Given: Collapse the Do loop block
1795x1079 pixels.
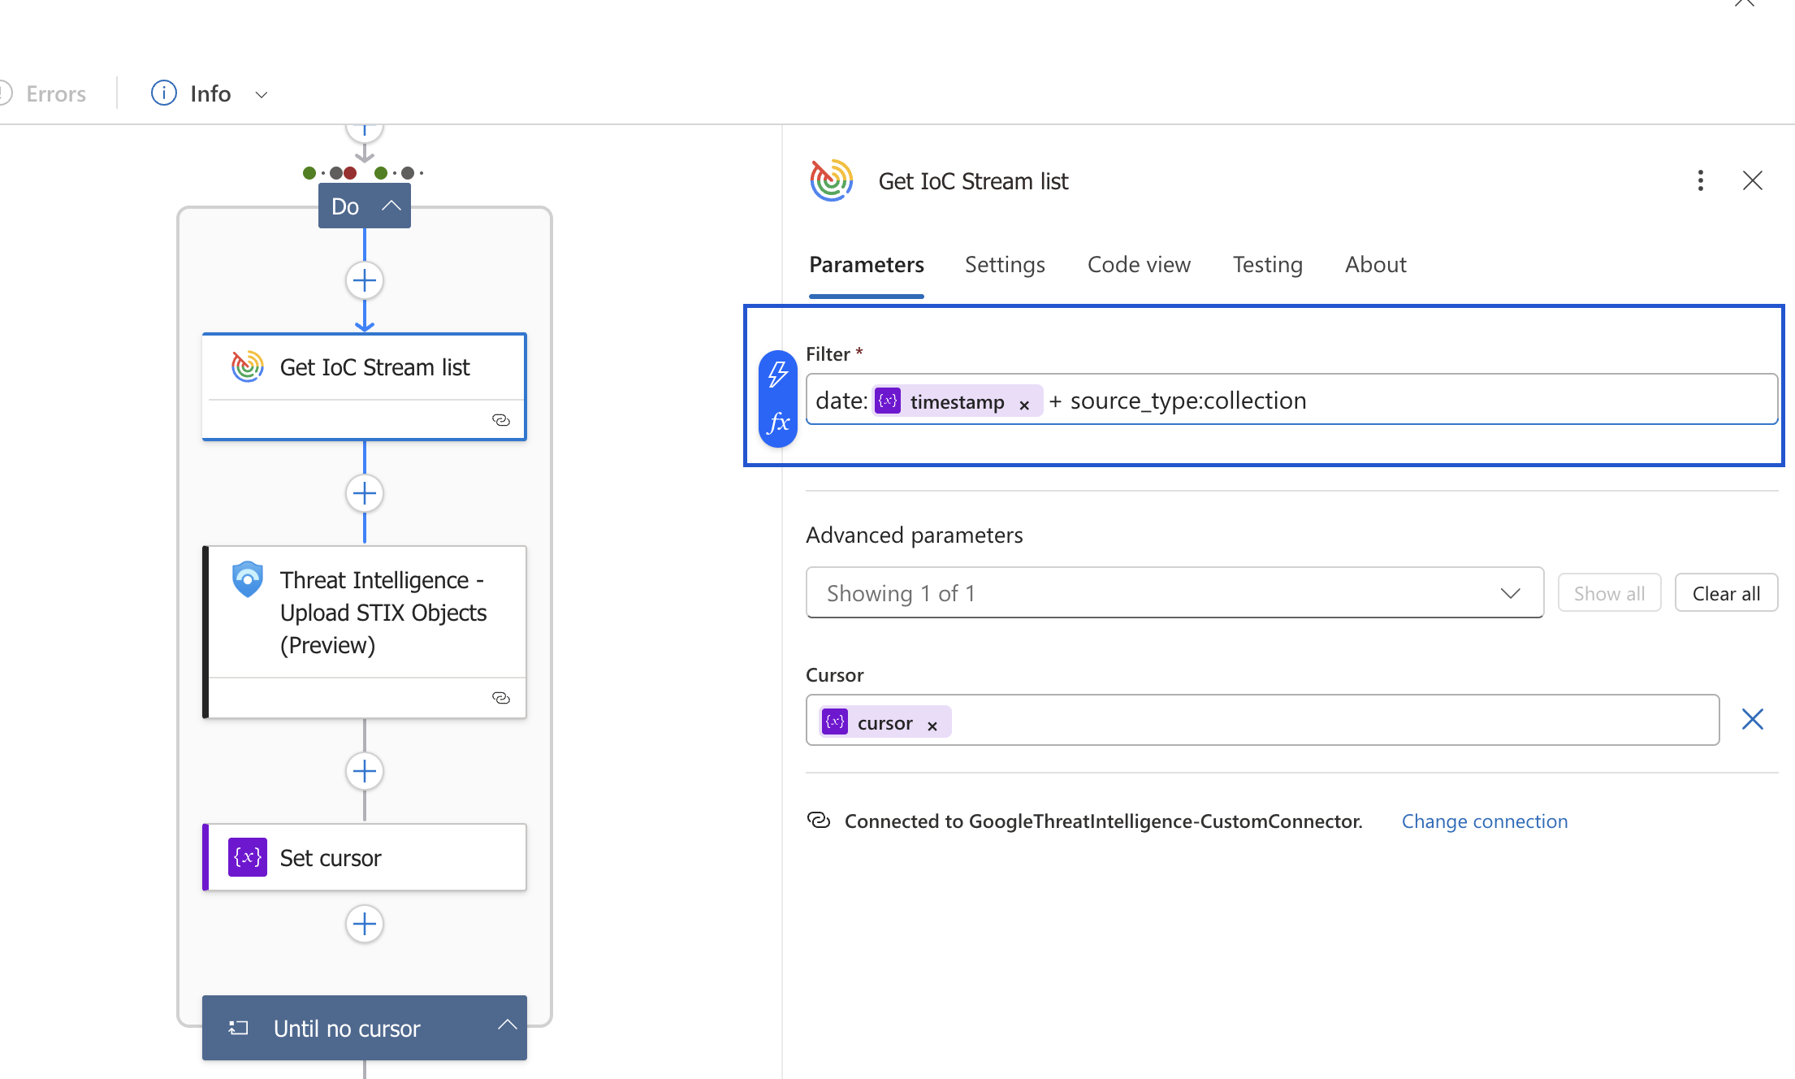Looking at the screenshot, I should coord(391,206).
